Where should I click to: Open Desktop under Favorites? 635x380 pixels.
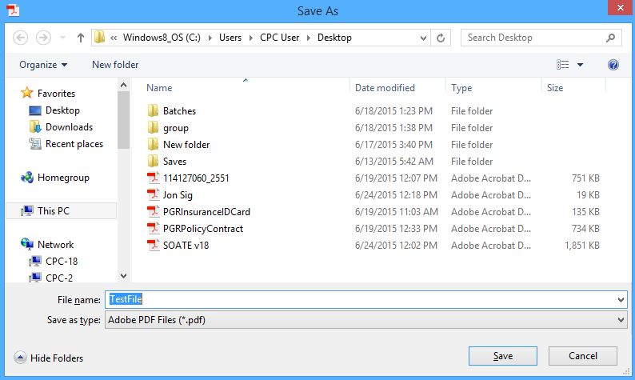(62, 110)
